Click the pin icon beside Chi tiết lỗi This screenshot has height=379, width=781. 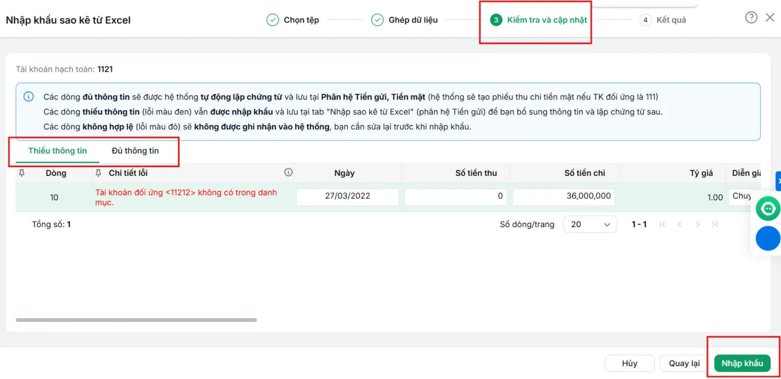(x=99, y=173)
